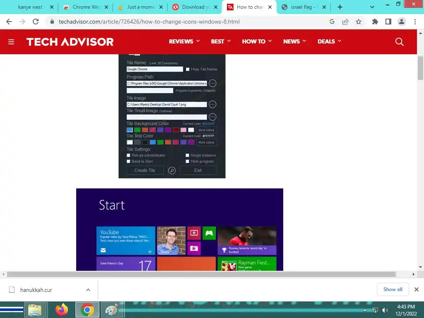Open File Explorer from the taskbar

pos(35,310)
